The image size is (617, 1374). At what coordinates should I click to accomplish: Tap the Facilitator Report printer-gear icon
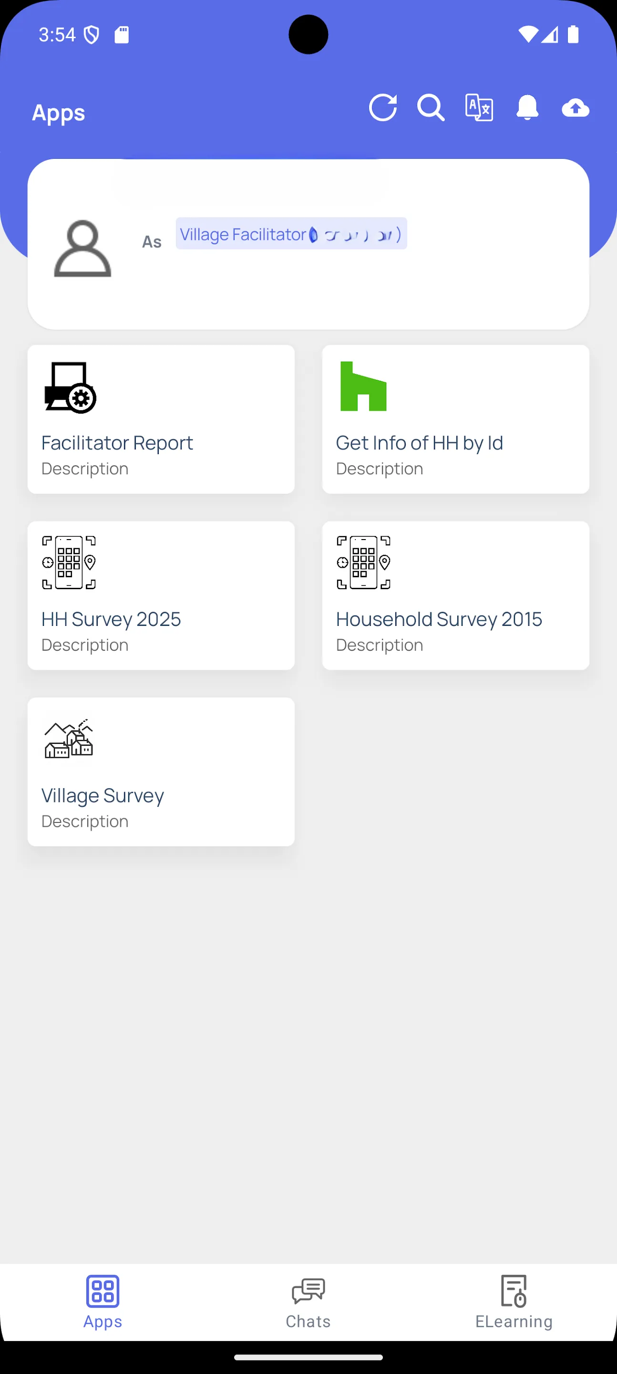[70, 387]
